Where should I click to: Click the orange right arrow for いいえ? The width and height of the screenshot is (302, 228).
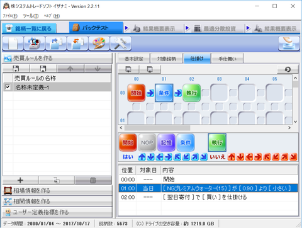click(x=258, y=157)
